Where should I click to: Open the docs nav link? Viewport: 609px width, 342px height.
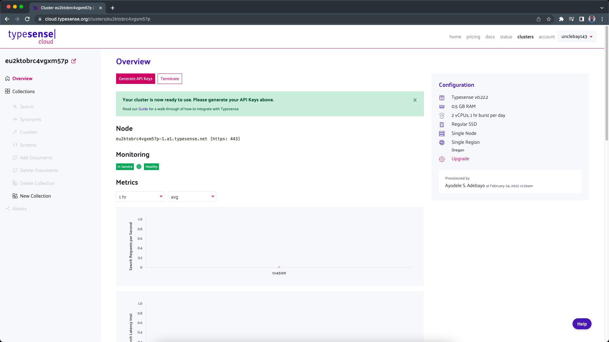[490, 37]
